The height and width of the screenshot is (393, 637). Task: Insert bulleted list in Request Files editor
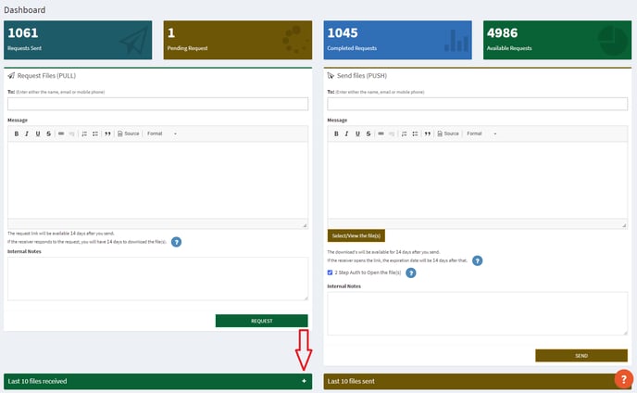tap(95, 133)
